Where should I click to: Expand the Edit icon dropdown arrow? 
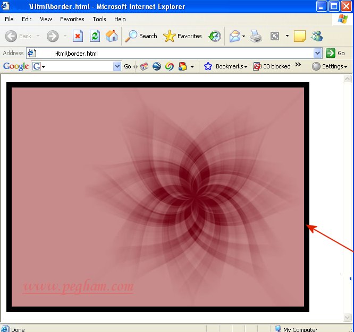(x=287, y=36)
